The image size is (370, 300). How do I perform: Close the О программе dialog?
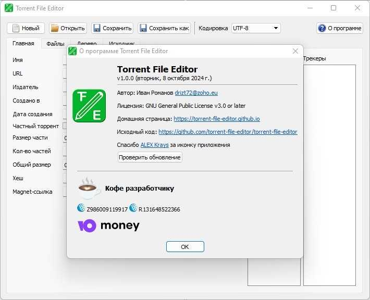[295, 51]
